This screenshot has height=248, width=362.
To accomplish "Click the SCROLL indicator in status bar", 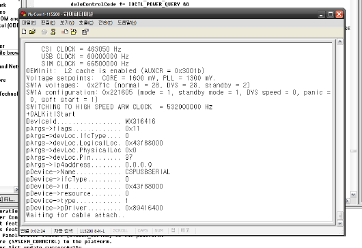I will pyautogui.click(x=120, y=230).
